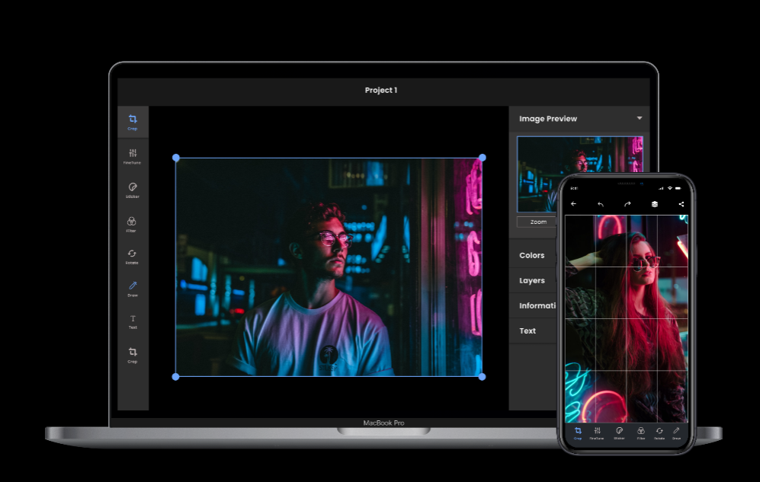The width and height of the screenshot is (760, 482).
Task: Select the Rotate tool in laptop sidebar
Action: click(x=133, y=256)
